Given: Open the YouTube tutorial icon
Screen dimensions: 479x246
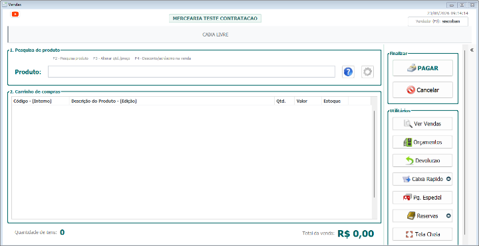Looking at the screenshot, I should click(x=15, y=14).
